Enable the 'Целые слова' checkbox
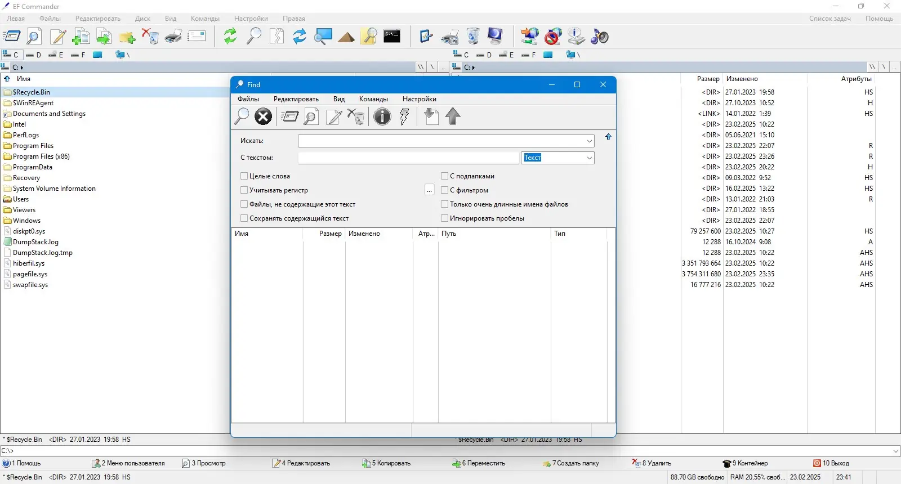This screenshot has height=484, width=901. (x=244, y=176)
